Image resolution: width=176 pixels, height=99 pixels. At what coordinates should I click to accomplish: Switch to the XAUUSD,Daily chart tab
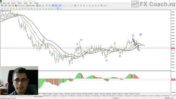(x=64, y=96)
